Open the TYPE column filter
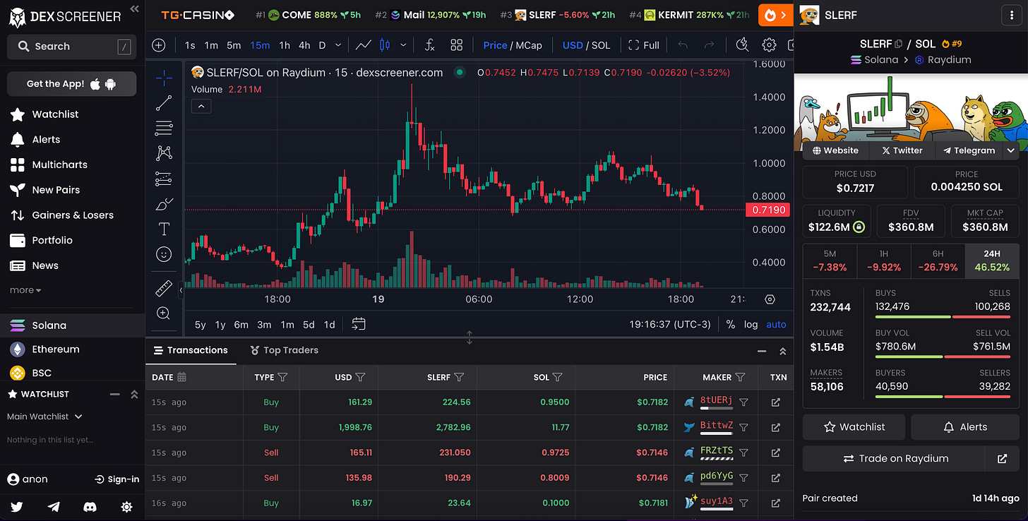This screenshot has height=521, width=1028. point(282,378)
